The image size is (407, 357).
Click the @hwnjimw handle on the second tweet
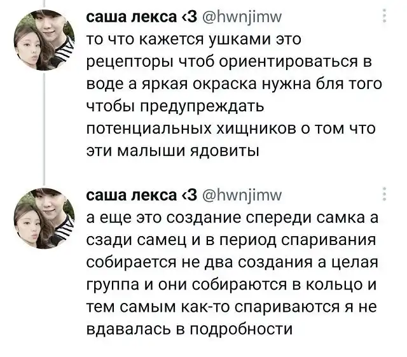(239, 195)
